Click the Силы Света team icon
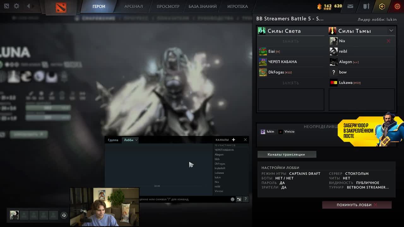Image resolution: width=404 pixels, height=227 pixels. click(x=262, y=31)
